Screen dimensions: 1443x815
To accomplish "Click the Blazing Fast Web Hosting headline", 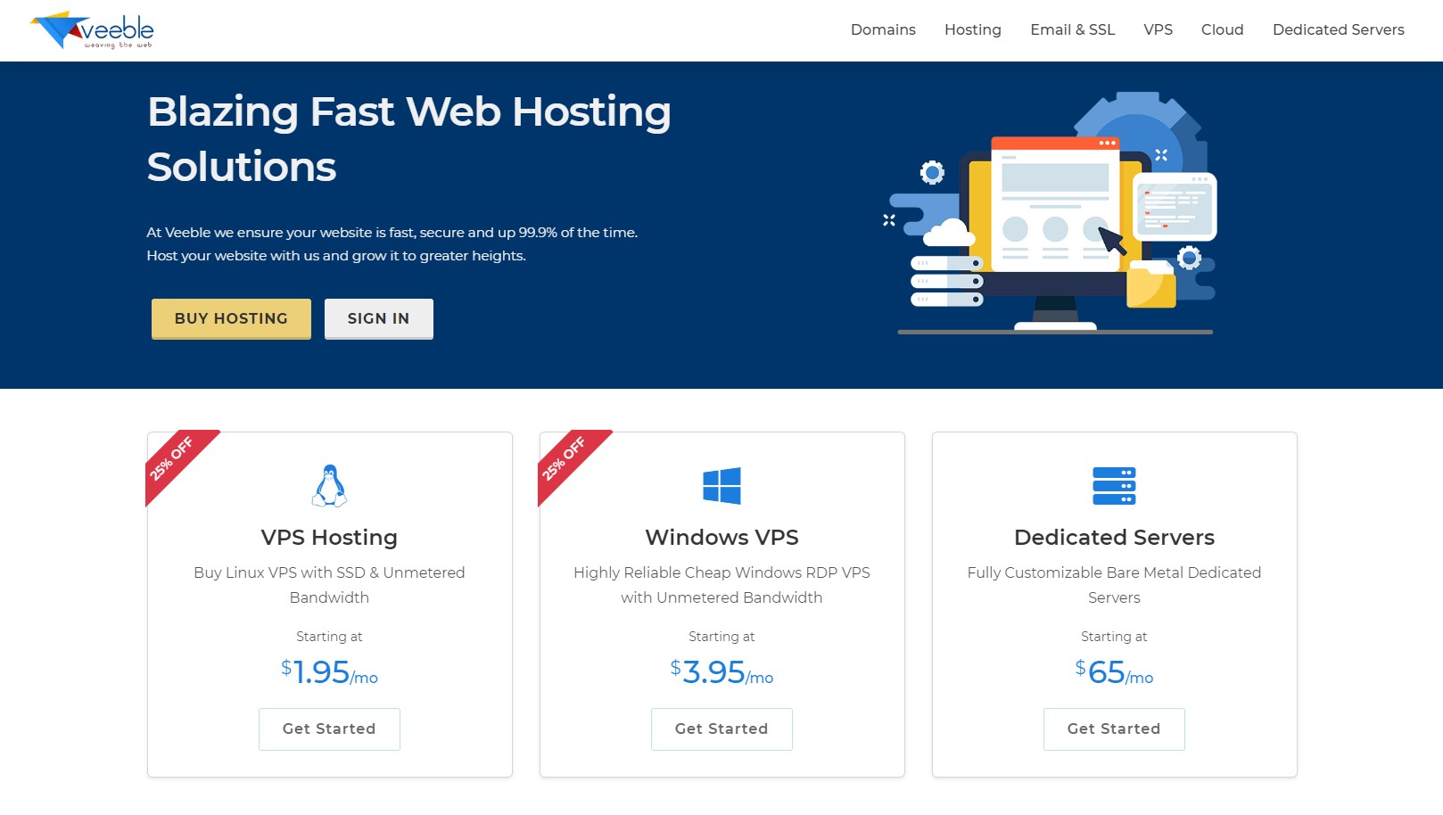I will pyautogui.click(x=408, y=139).
